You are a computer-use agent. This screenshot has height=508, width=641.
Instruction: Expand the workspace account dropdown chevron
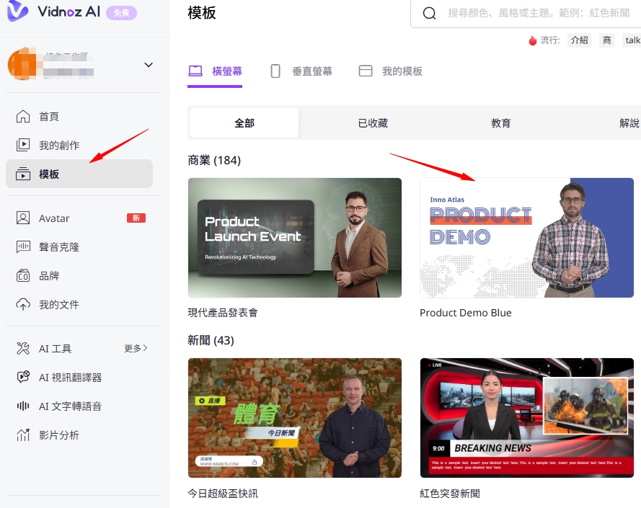point(149,65)
